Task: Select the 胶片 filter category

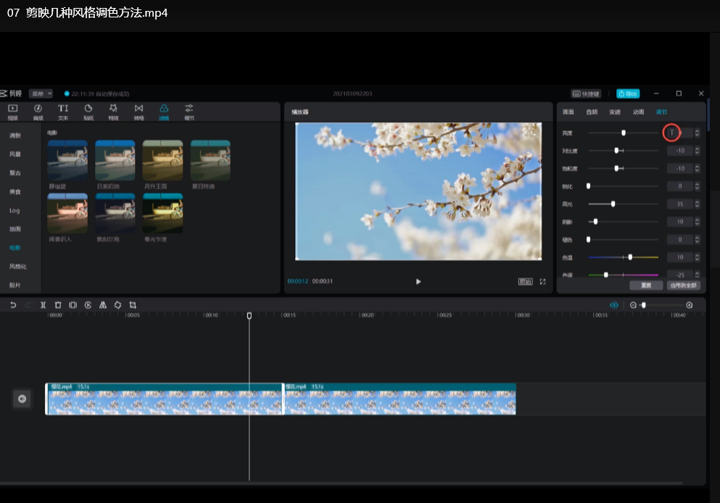Action: [15, 285]
